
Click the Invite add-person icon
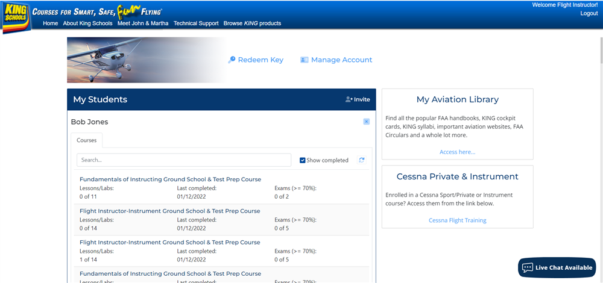click(349, 99)
